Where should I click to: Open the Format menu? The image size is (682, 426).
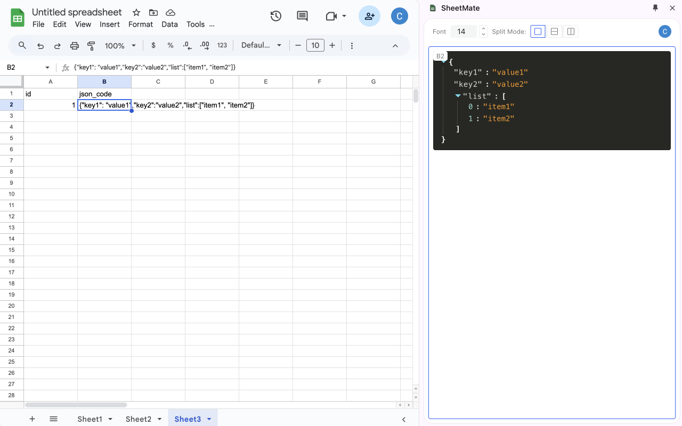coord(140,24)
